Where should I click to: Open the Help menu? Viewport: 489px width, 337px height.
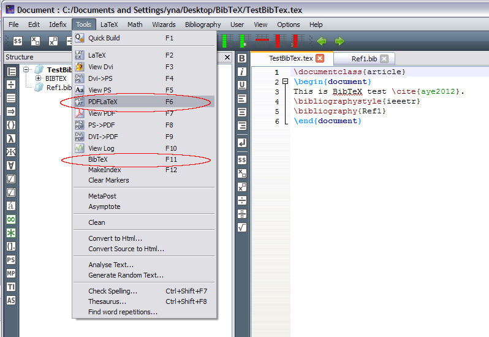point(316,25)
